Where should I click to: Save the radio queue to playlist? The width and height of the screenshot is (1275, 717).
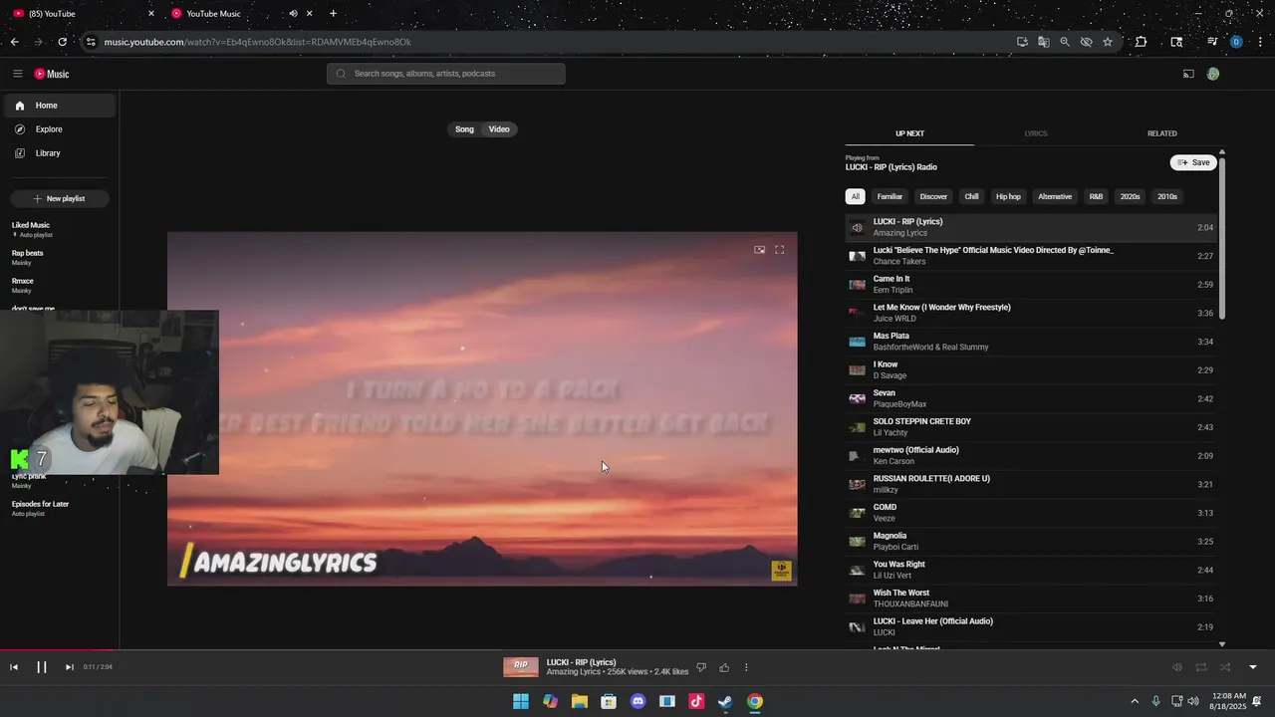click(x=1193, y=162)
